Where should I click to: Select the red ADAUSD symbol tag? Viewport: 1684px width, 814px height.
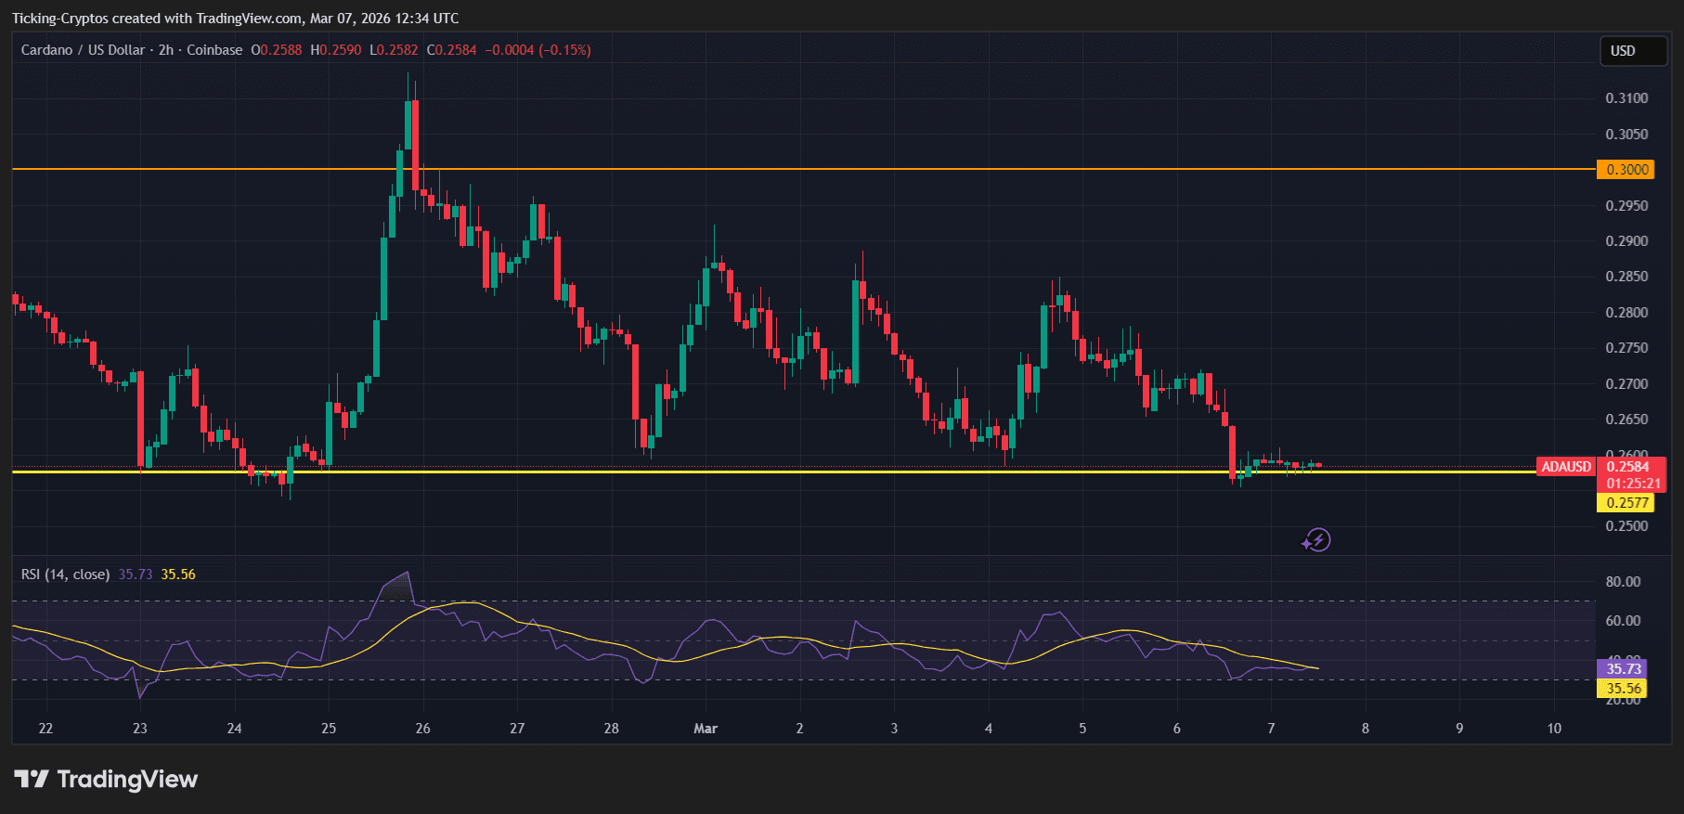(x=1565, y=467)
